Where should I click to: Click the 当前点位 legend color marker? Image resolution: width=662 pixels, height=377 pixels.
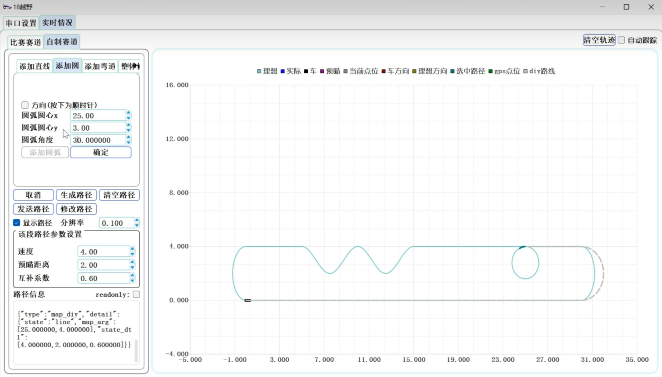[x=345, y=71]
